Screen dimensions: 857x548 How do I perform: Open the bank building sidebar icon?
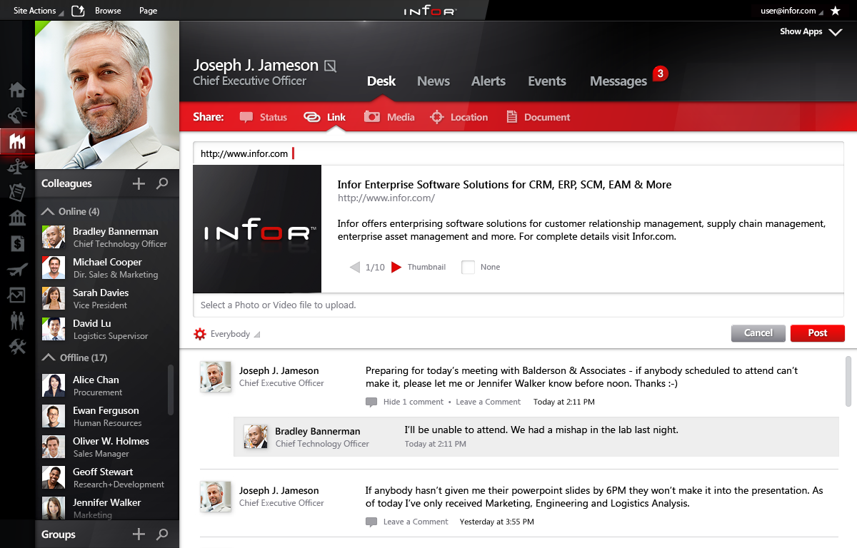17,218
